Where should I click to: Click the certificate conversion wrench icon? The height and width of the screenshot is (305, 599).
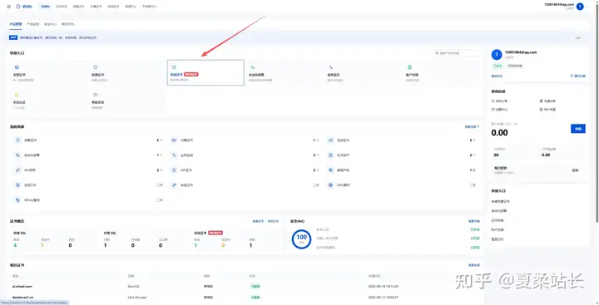pyautogui.click(x=174, y=185)
